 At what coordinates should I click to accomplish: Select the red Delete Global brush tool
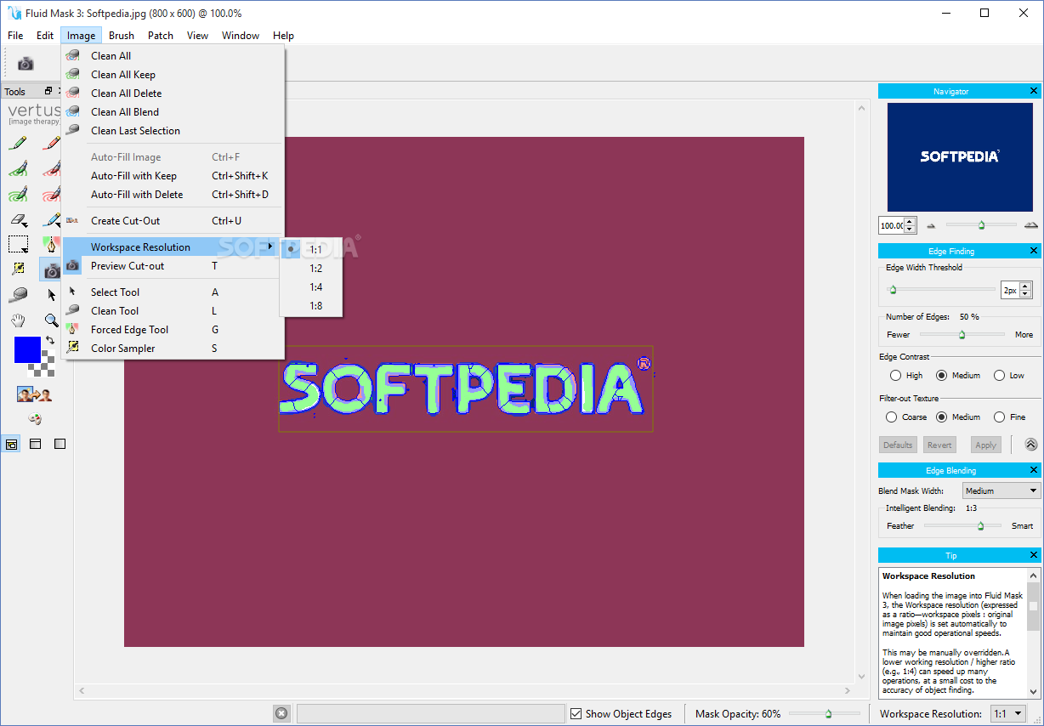click(x=51, y=194)
